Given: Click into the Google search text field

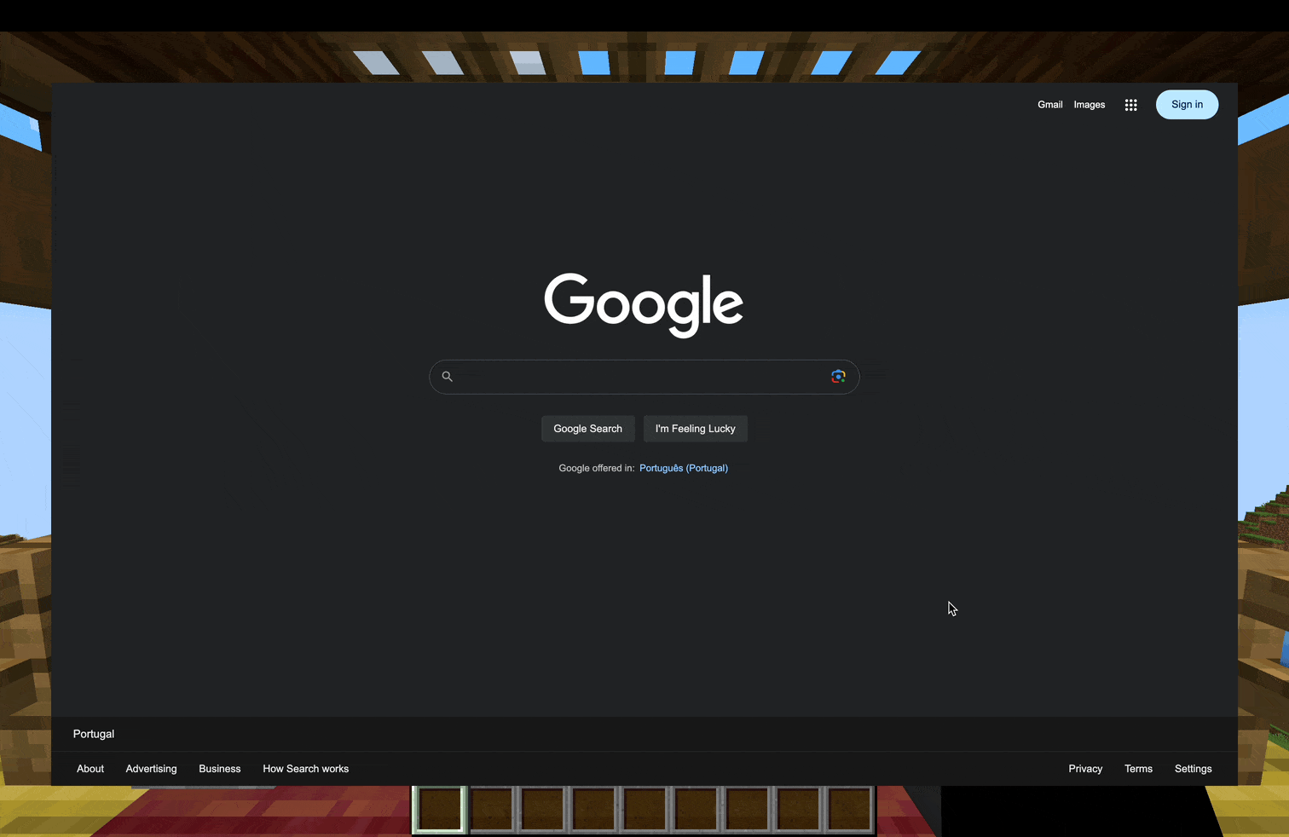Looking at the screenshot, I should (639, 377).
